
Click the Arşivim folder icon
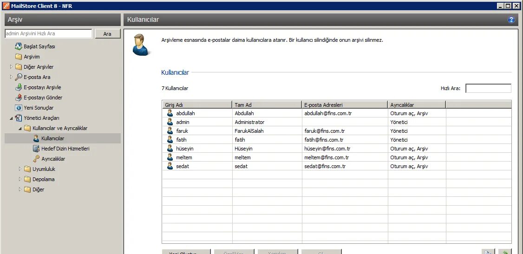pyautogui.click(x=18, y=57)
